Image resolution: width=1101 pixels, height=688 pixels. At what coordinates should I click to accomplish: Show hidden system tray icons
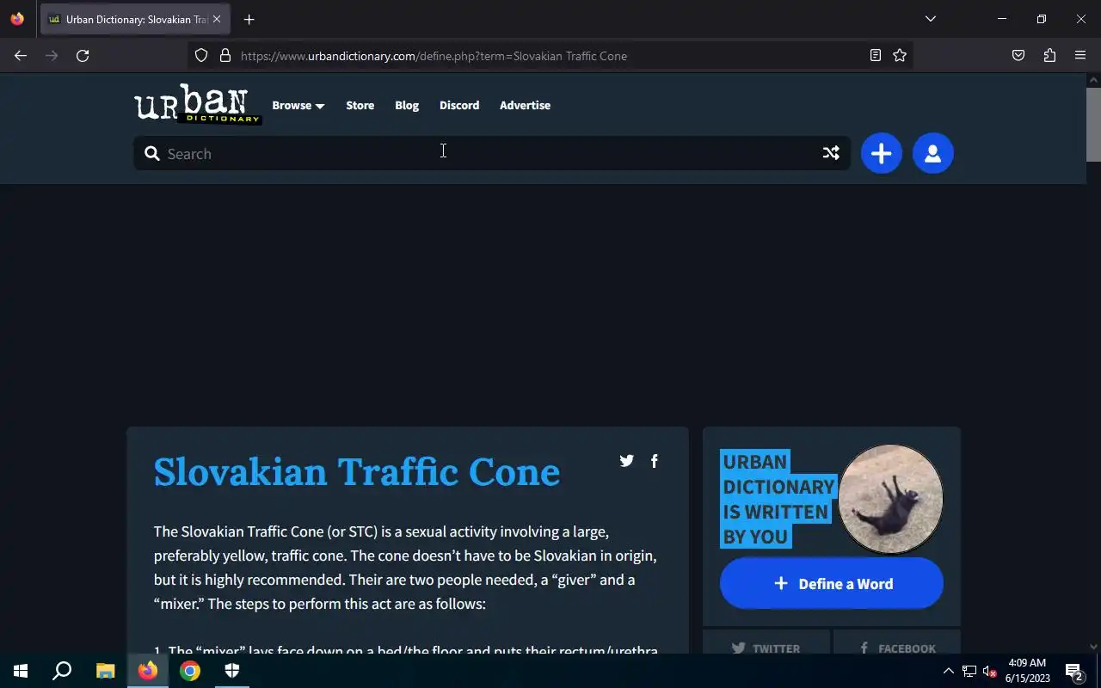(x=949, y=671)
